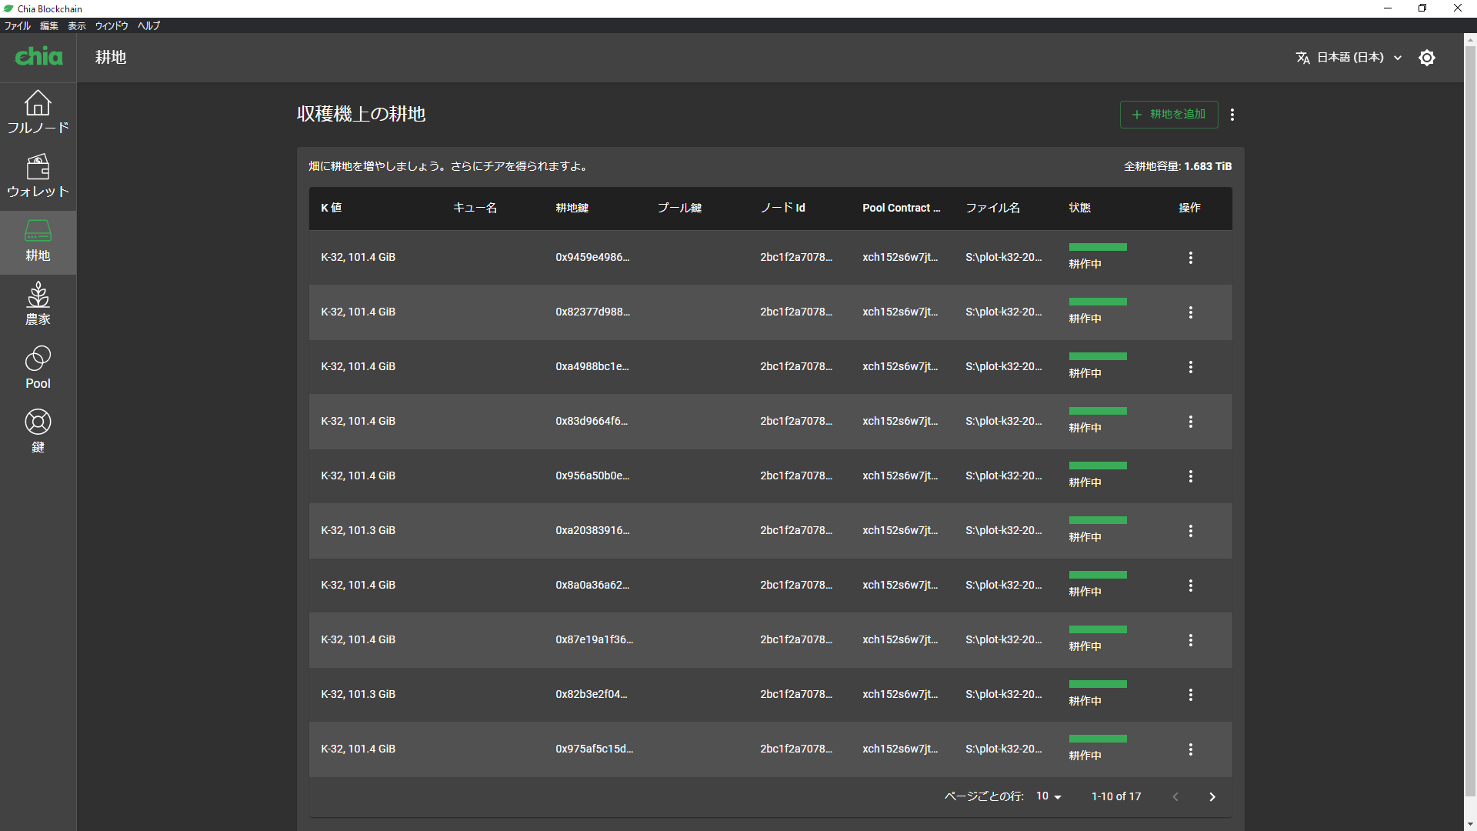Click the 耕地を追加 button
The width and height of the screenshot is (1477, 831).
(1169, 115)
